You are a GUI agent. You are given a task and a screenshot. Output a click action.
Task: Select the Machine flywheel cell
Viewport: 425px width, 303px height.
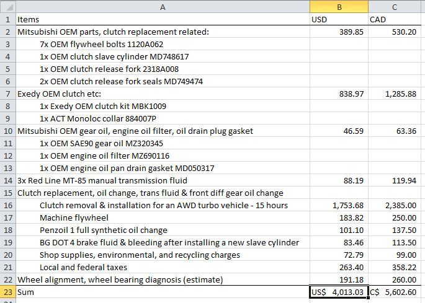click(162, 217)
